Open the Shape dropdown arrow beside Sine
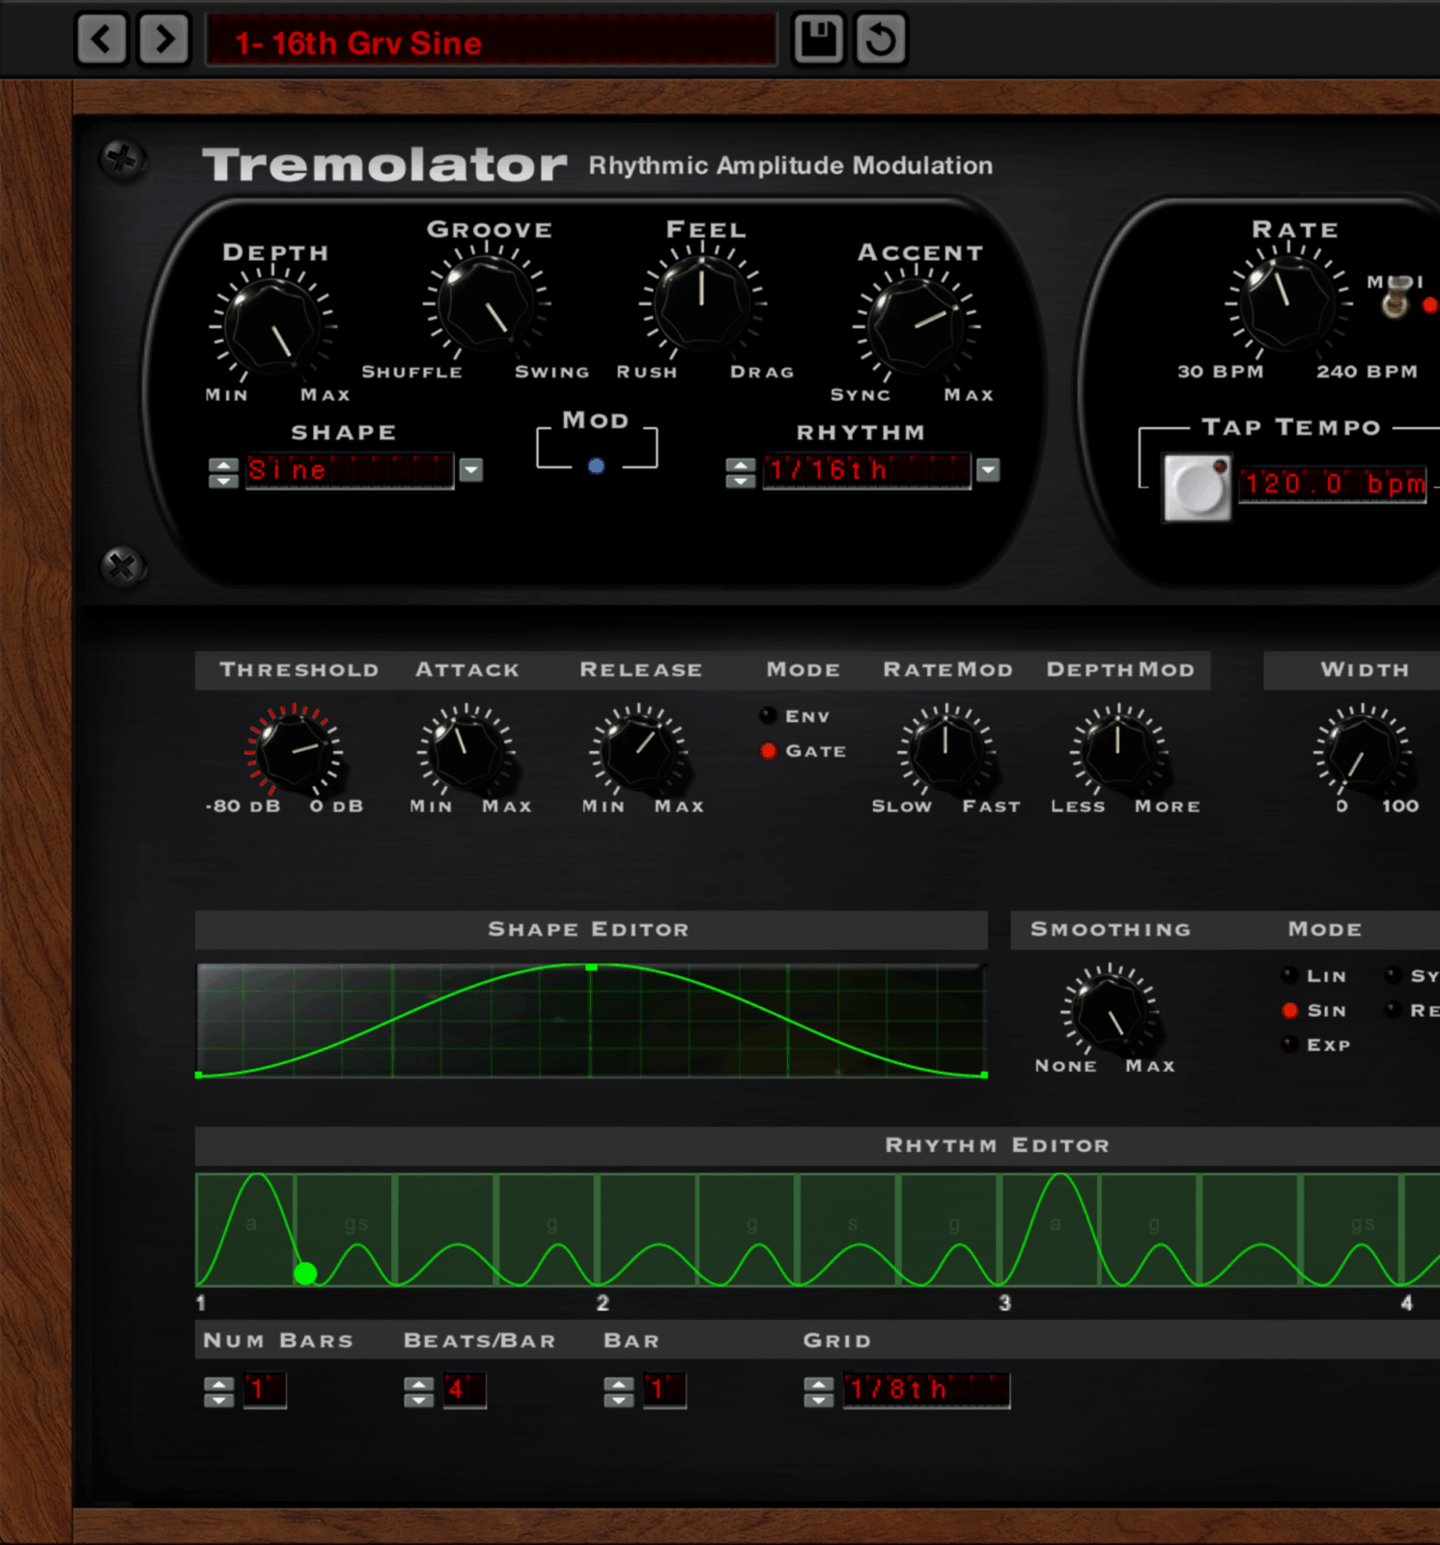This screenshot has width=1440, height=1545. (x=470, y=470)
